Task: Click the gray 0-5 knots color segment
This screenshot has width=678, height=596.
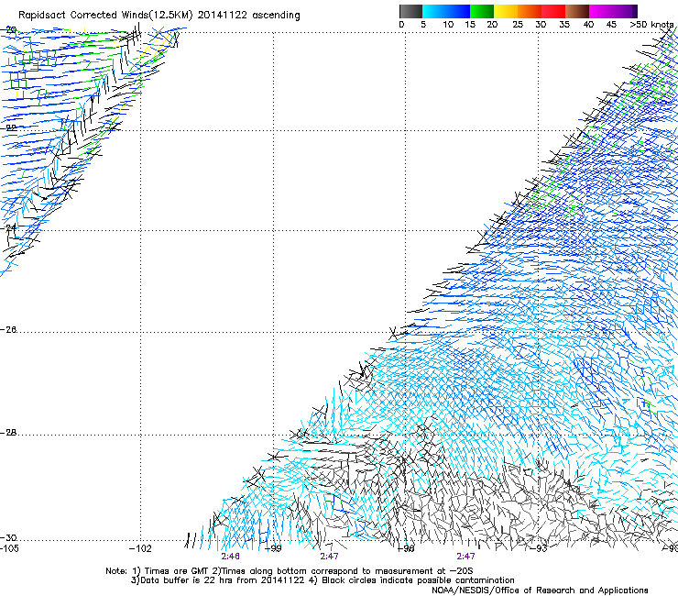Action: [410, 11]
